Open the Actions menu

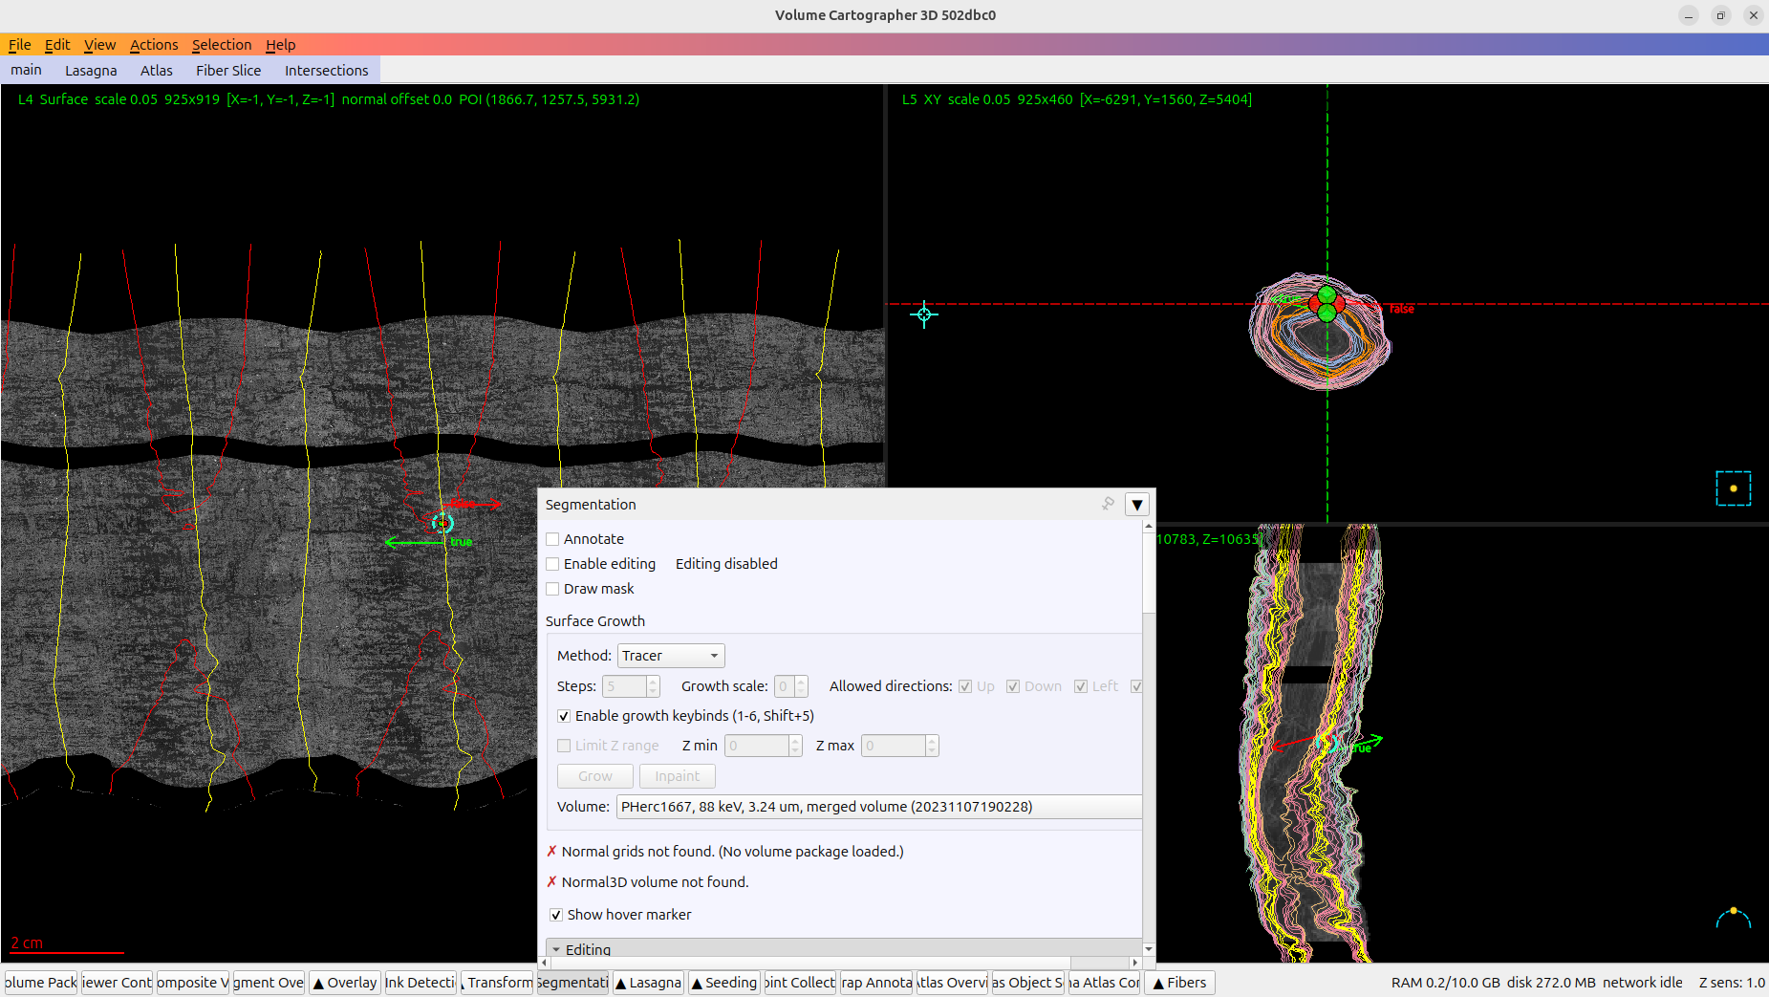[154, 45]
